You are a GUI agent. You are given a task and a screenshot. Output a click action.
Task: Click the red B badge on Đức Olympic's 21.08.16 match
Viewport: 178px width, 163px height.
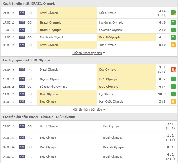point(173,69)
